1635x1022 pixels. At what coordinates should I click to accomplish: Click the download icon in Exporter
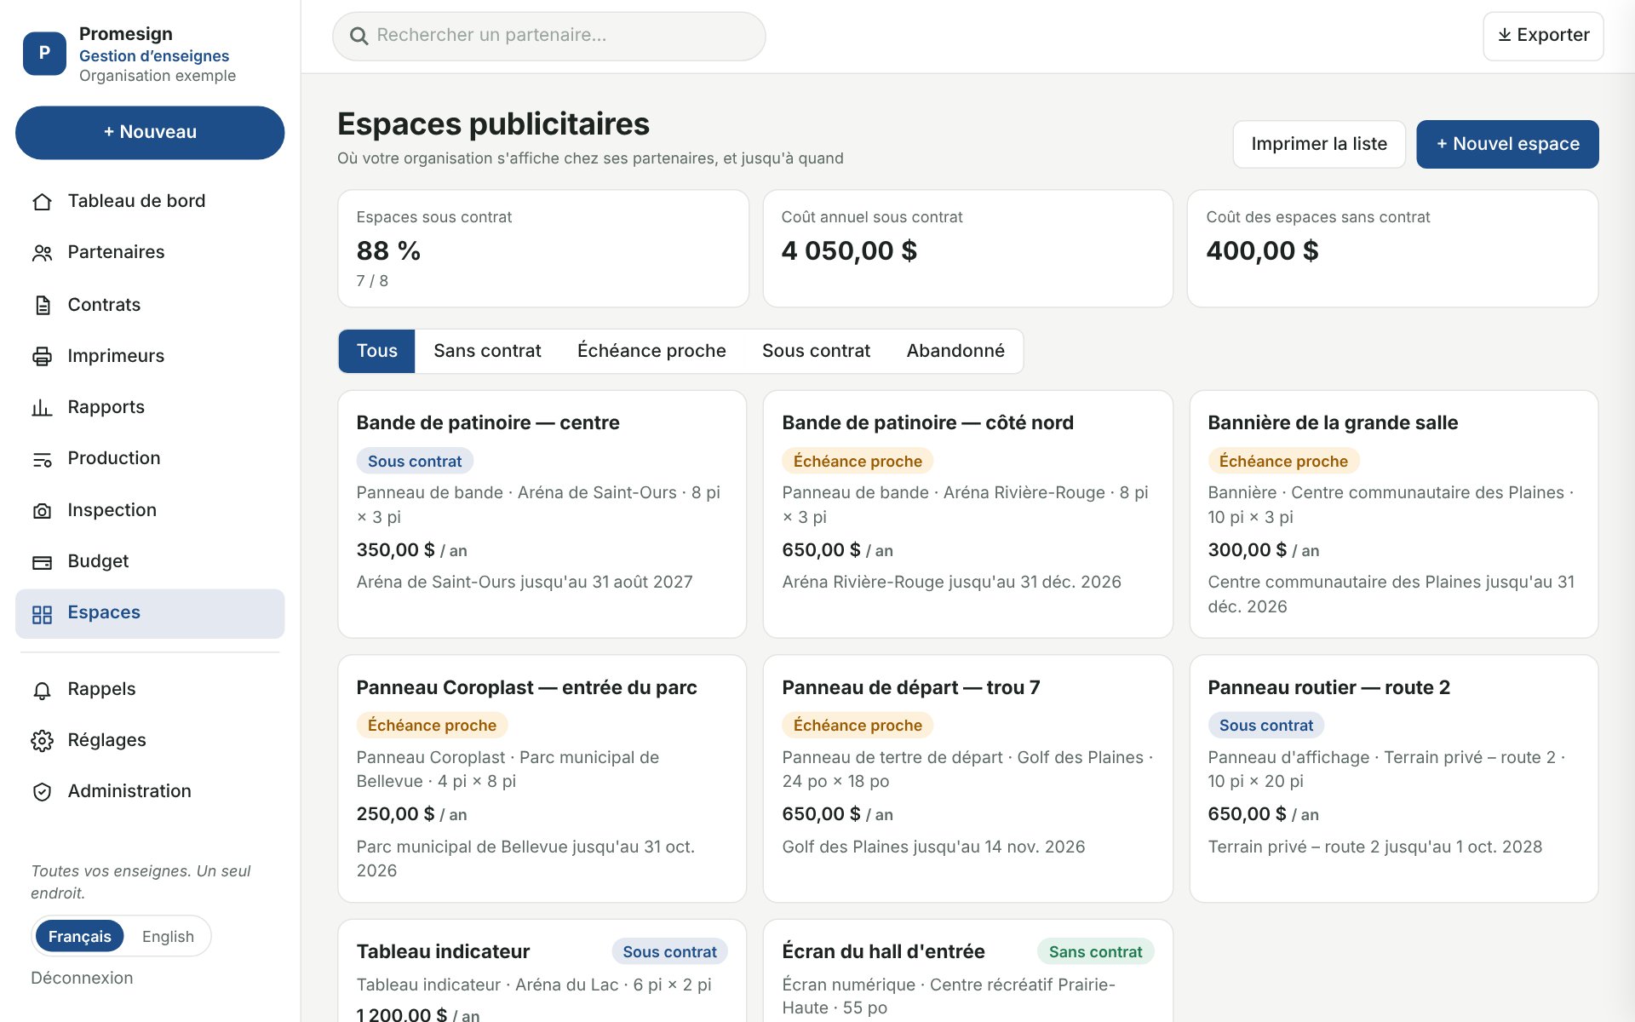[1505, 35]
